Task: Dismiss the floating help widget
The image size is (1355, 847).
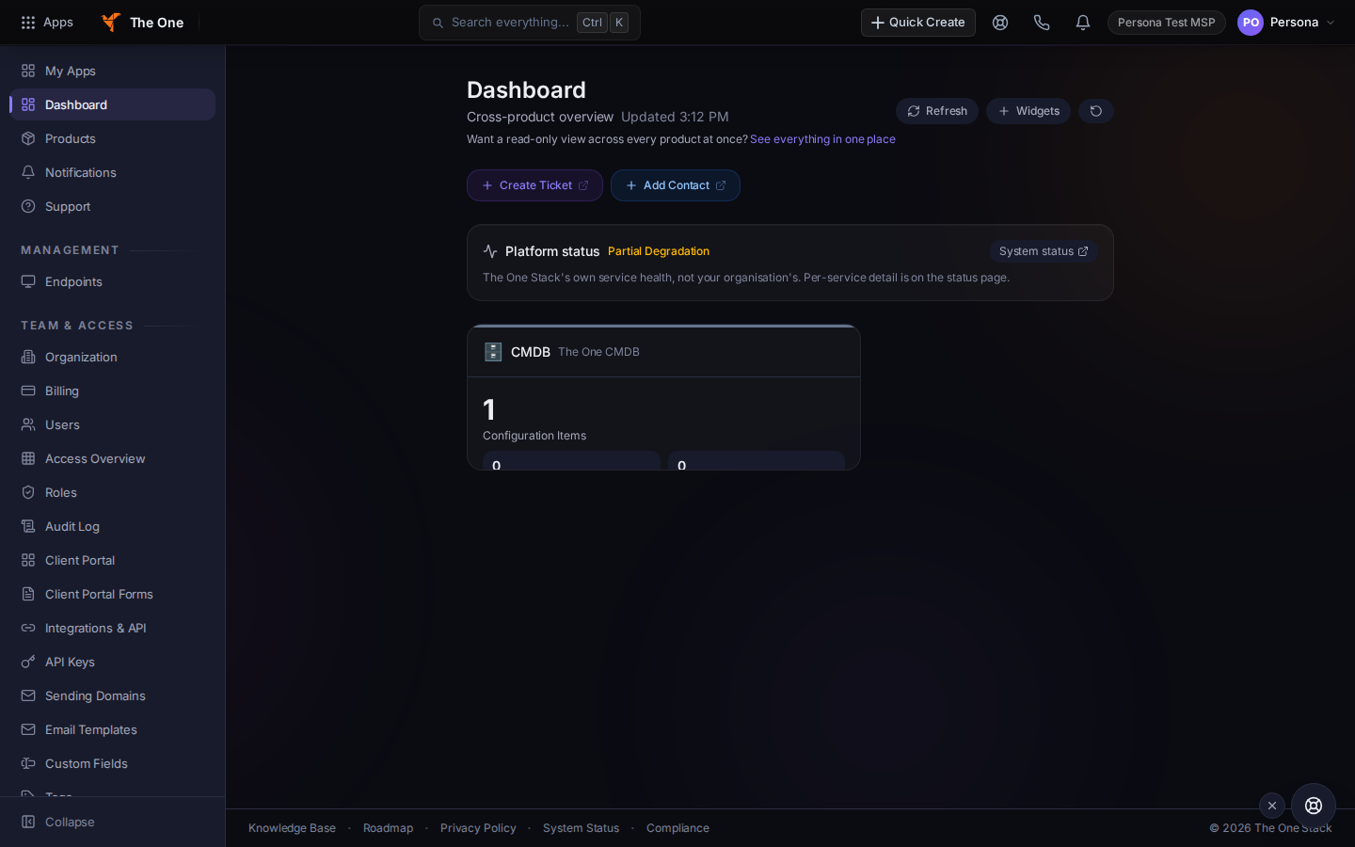Action: tap(1272, 806)
